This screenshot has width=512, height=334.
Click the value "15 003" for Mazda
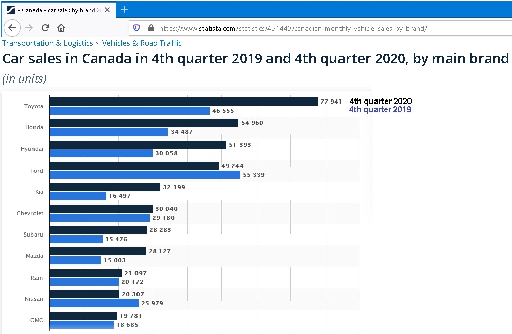click(115, 260)
